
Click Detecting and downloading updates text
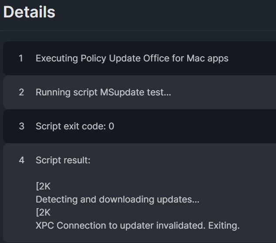(x=118, y=199)
